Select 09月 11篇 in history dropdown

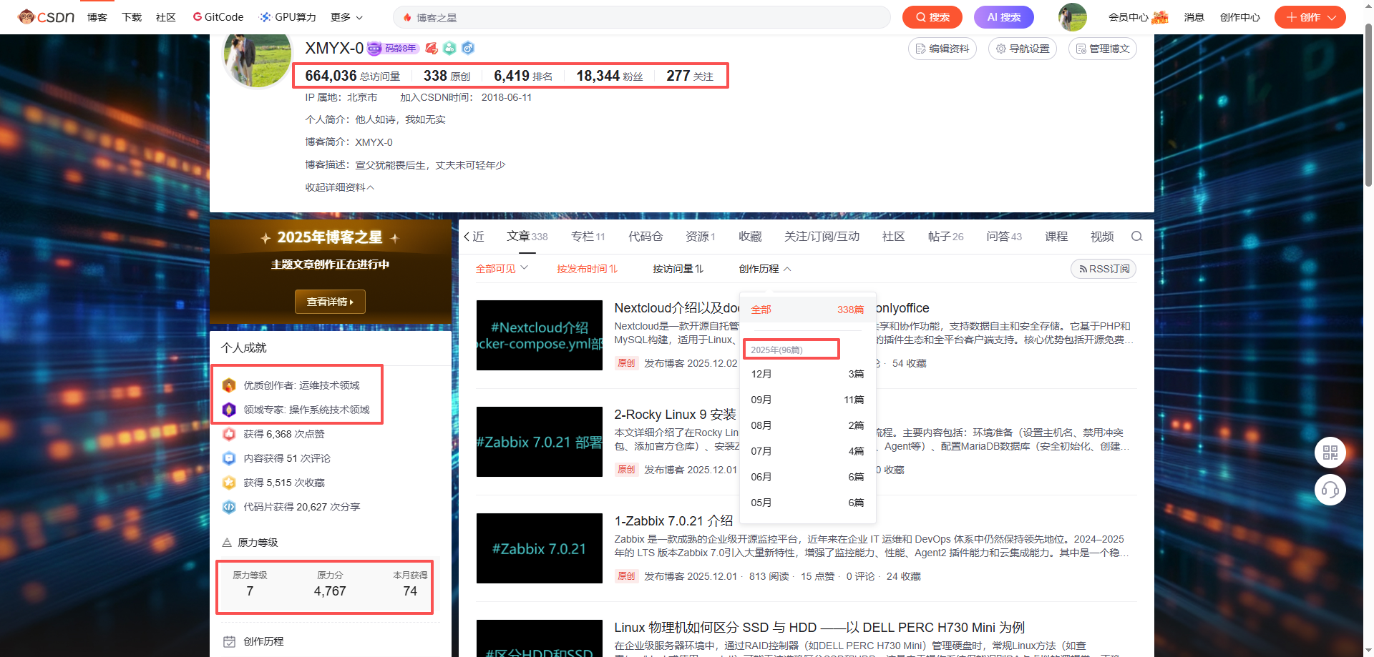(x=807, y=400)
